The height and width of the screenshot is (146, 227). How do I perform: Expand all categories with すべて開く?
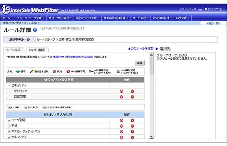(x=14, y=107)
